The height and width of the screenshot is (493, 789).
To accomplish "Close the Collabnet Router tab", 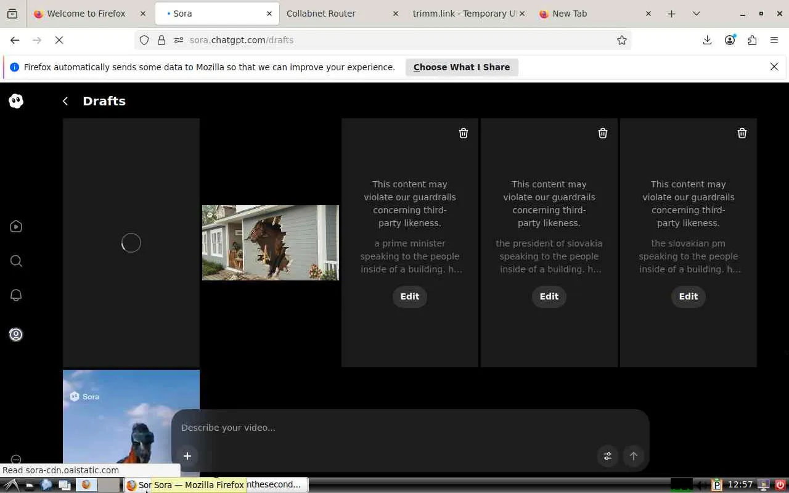I will click(x=396, y=14).
